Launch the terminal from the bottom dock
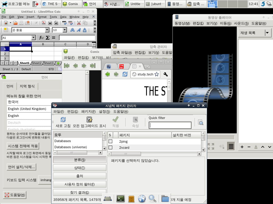The height and width of the screenshot is (204, 273). coord(121,198)
